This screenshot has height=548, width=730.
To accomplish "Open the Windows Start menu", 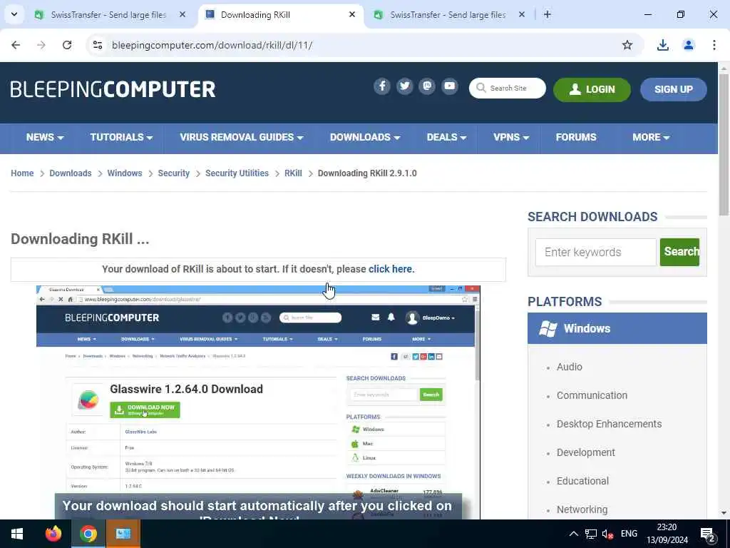I will pos(17,534).
